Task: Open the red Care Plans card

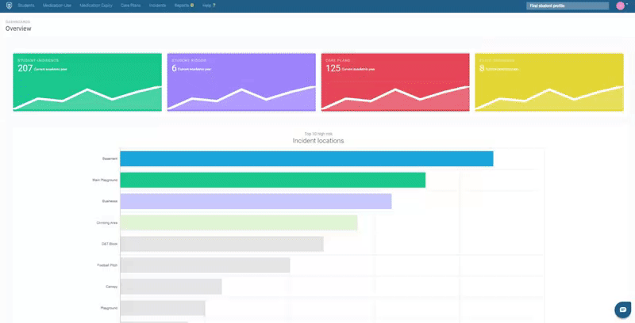Action: point(395,82)
